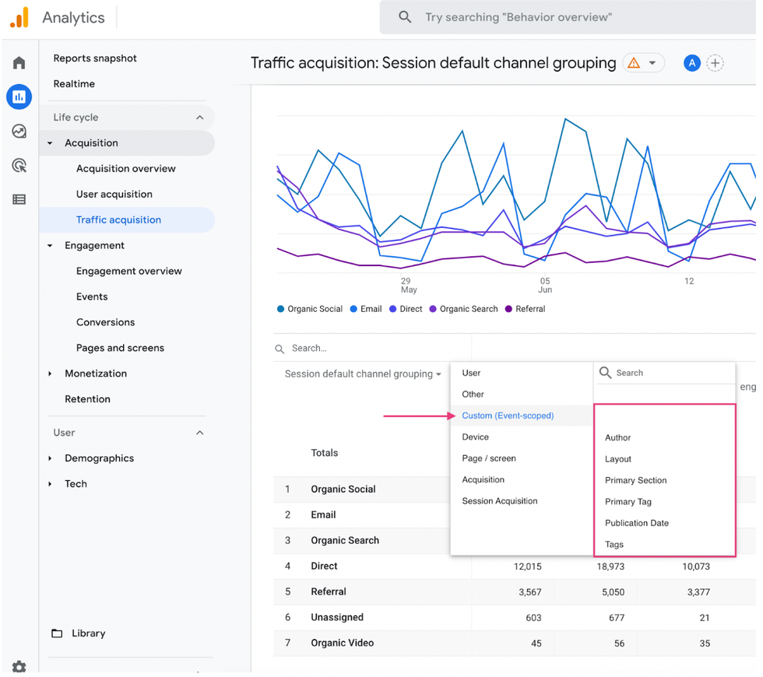Choose Author dimension from the list
763x677 pixels.
coord(617,438)
